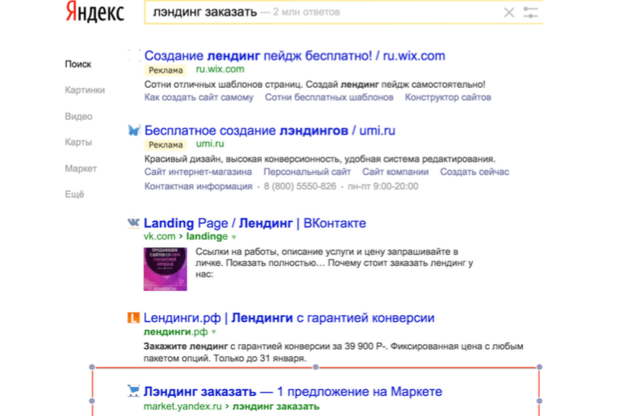
Task: Open Как создать сайт самому sitelink
Action: coord(199,98)
